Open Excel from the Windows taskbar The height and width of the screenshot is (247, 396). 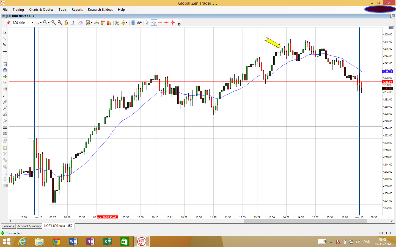(107, 242)
